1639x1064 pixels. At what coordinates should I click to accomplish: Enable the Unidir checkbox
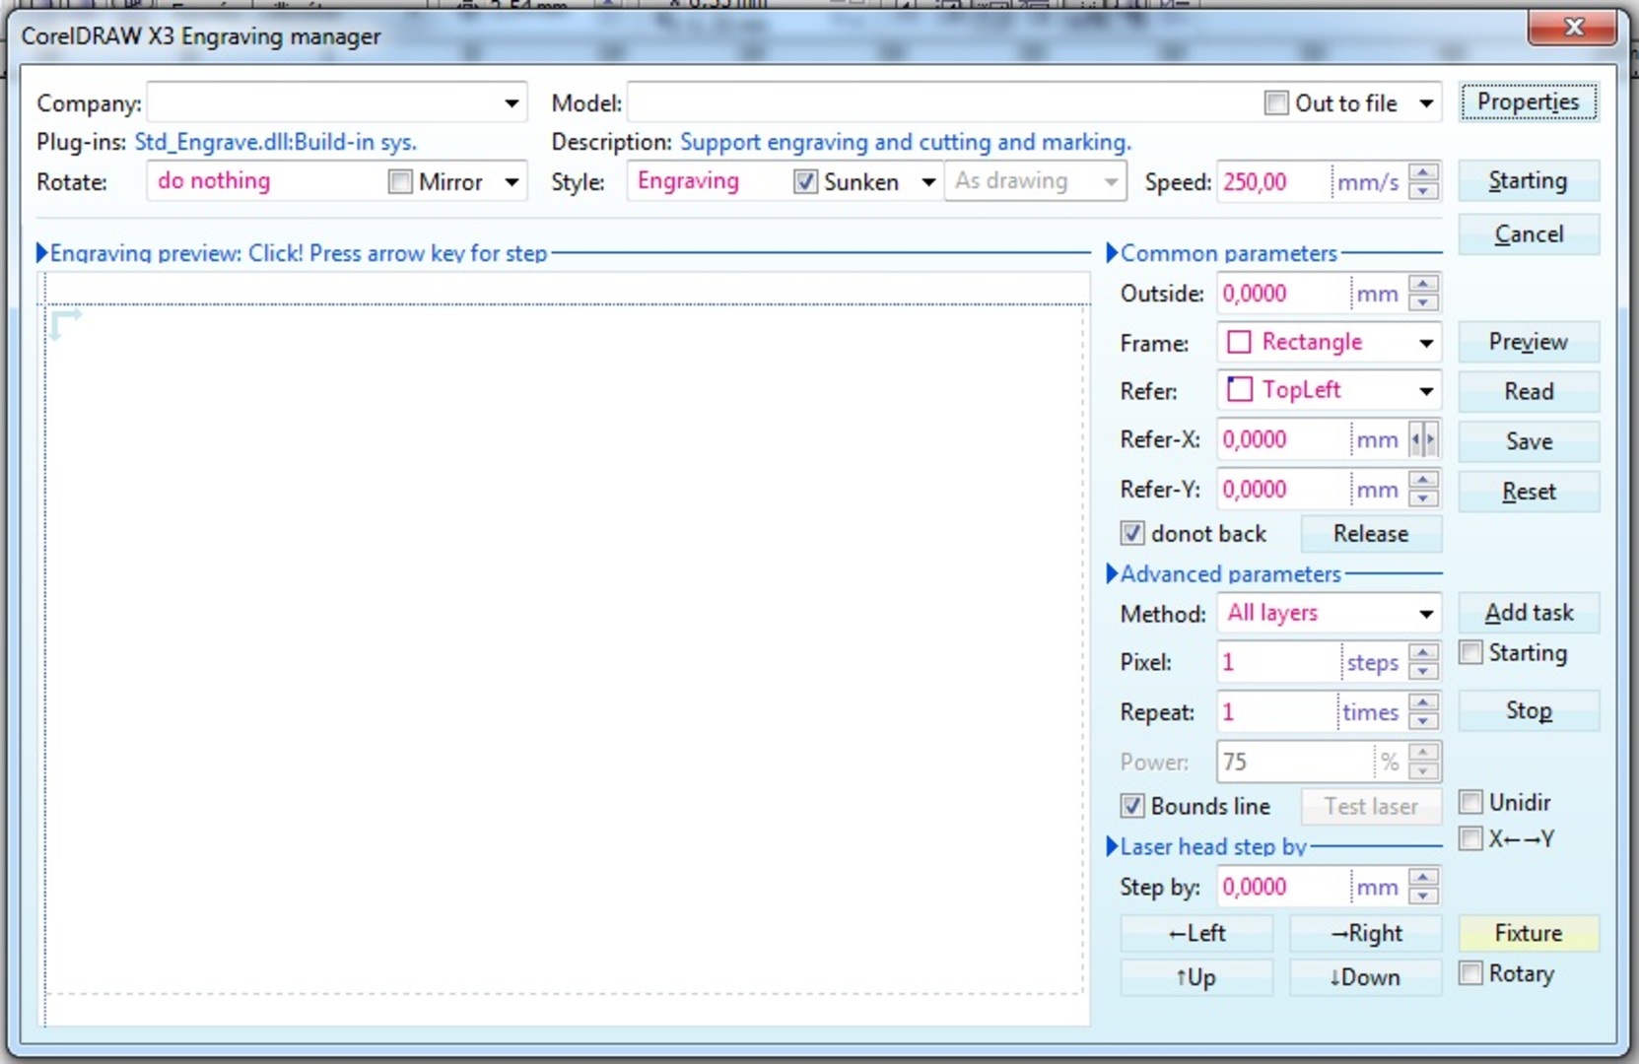[x=1470, y=802]
